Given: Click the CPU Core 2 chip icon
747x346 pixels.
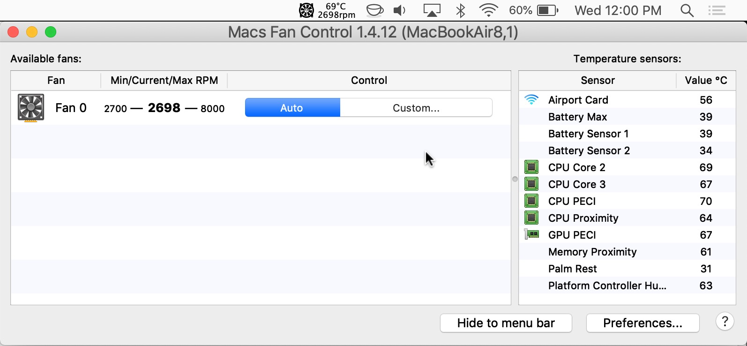Looking at the screenshot, I should click(531, 167).
